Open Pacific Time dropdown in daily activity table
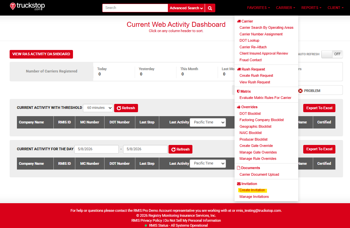Image resolution: width=350 pixels, height=228 pixels. pos(208,163)
